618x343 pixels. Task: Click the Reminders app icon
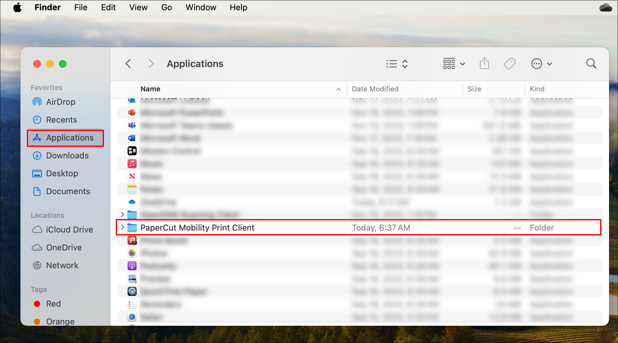coord(132,304)
